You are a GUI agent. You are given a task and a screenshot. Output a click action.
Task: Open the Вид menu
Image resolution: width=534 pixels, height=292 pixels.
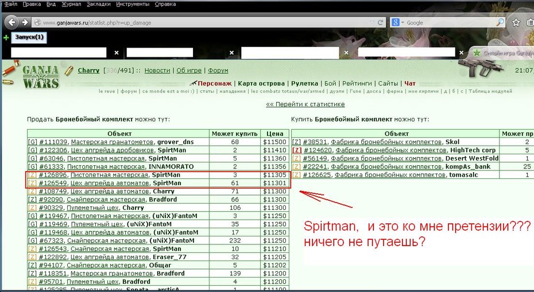51,4
